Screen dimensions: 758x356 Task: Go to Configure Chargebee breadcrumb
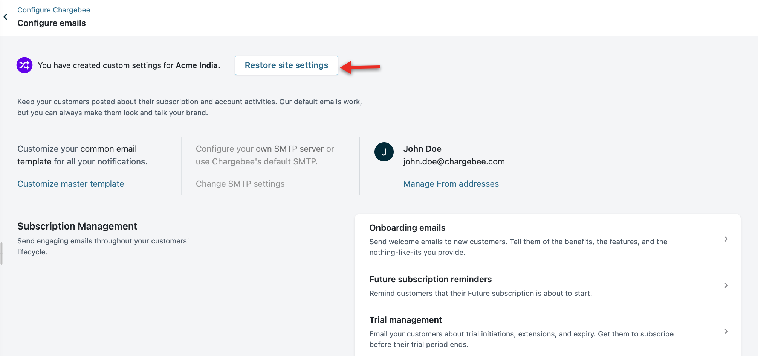(53, 10)
